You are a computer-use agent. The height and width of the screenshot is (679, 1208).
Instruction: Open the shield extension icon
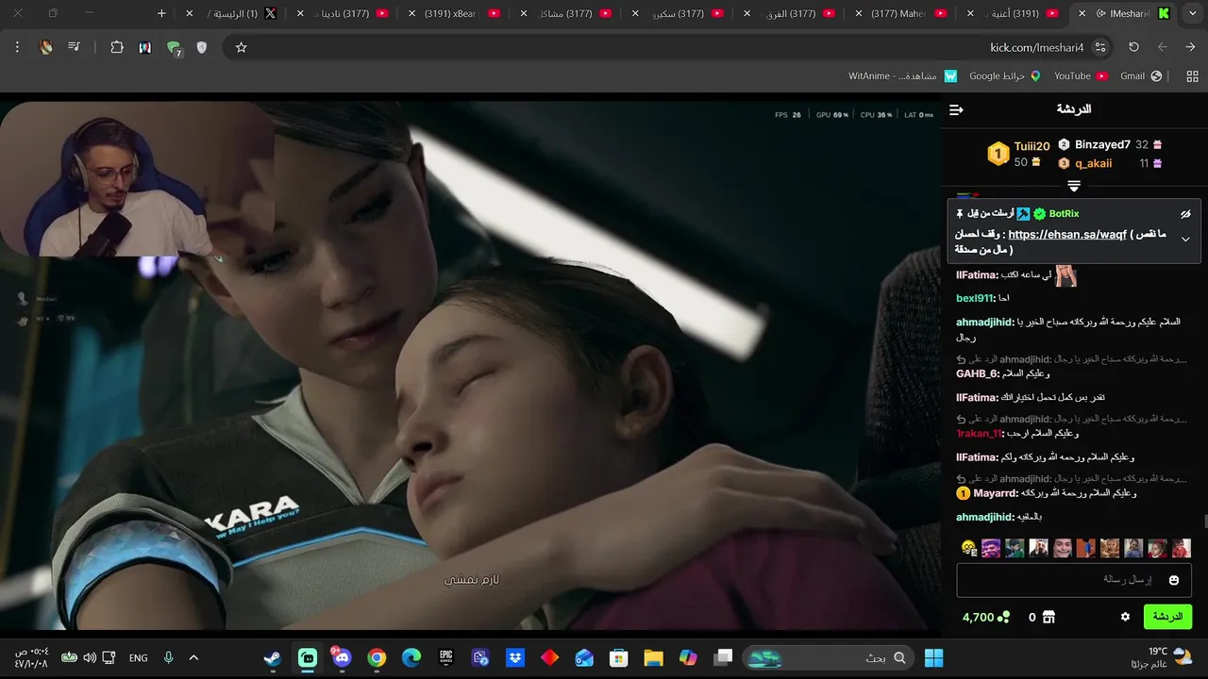click(x=201, y=47)
